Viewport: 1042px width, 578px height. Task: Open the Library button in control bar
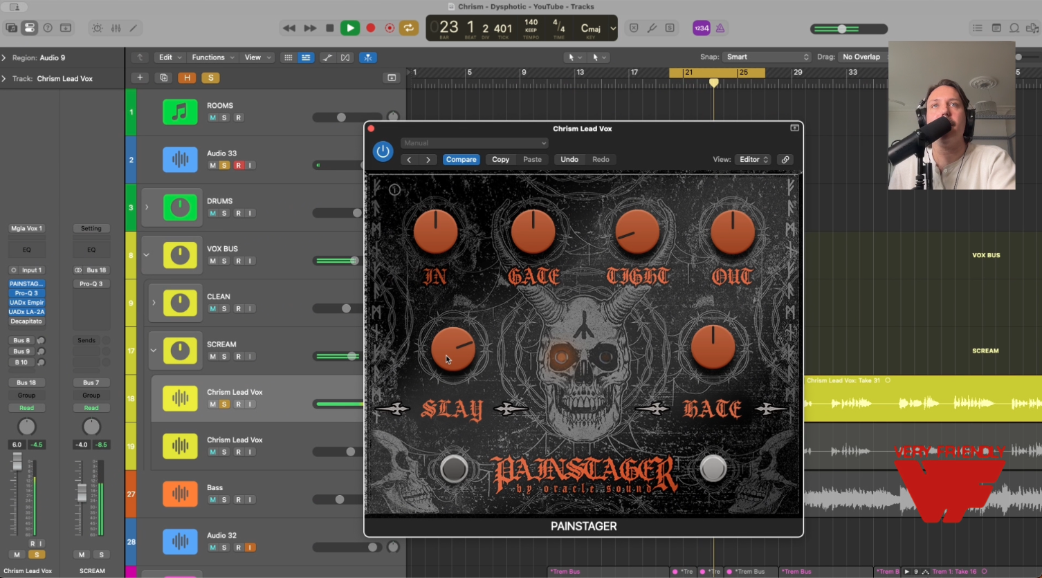point(12,28)
